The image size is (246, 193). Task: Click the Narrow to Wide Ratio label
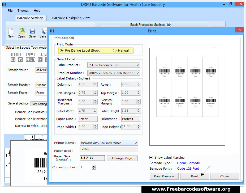click(31, 126)
